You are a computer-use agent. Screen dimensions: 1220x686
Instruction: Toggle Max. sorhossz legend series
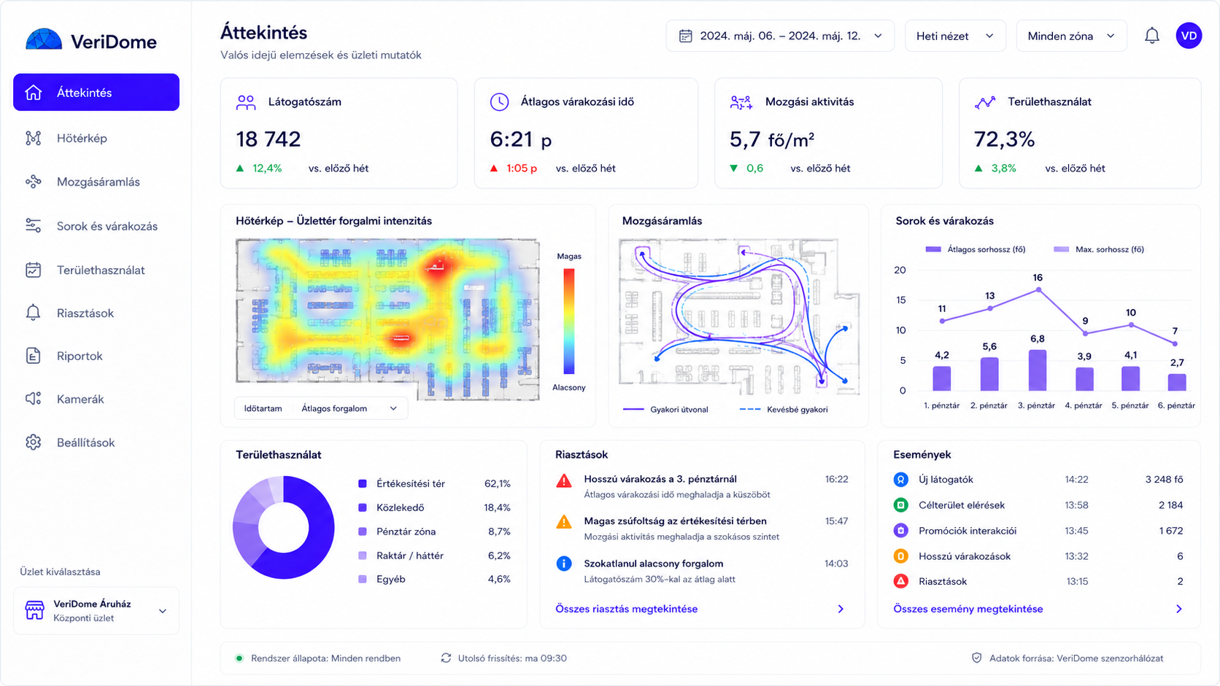tap(1099, 249)
